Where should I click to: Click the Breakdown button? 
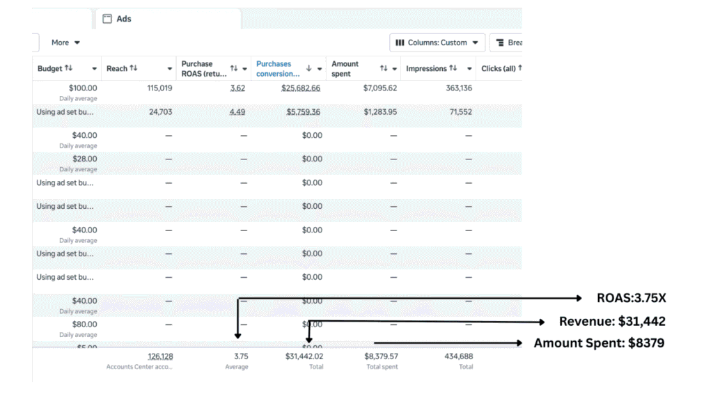508,42
